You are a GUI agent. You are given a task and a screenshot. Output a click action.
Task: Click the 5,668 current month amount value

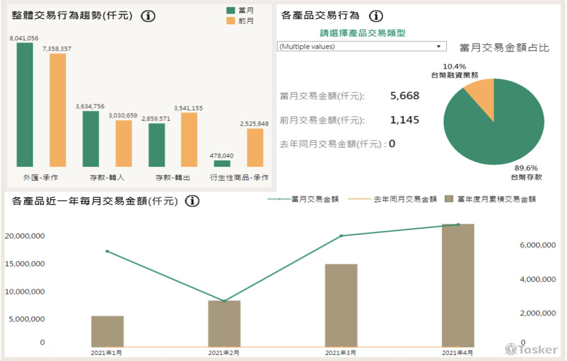(405, 96)
